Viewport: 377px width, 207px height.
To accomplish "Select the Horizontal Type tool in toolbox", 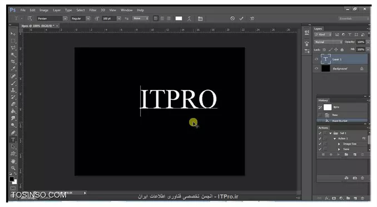I will pyautogui.click(x=13, y=140).
